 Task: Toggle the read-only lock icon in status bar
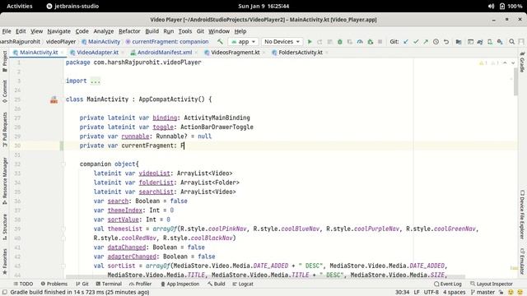click(501, 293)
